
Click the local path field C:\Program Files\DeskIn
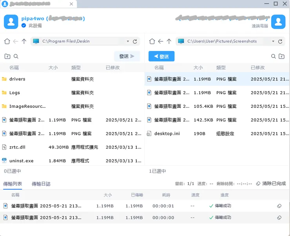[x=85, y=41]
